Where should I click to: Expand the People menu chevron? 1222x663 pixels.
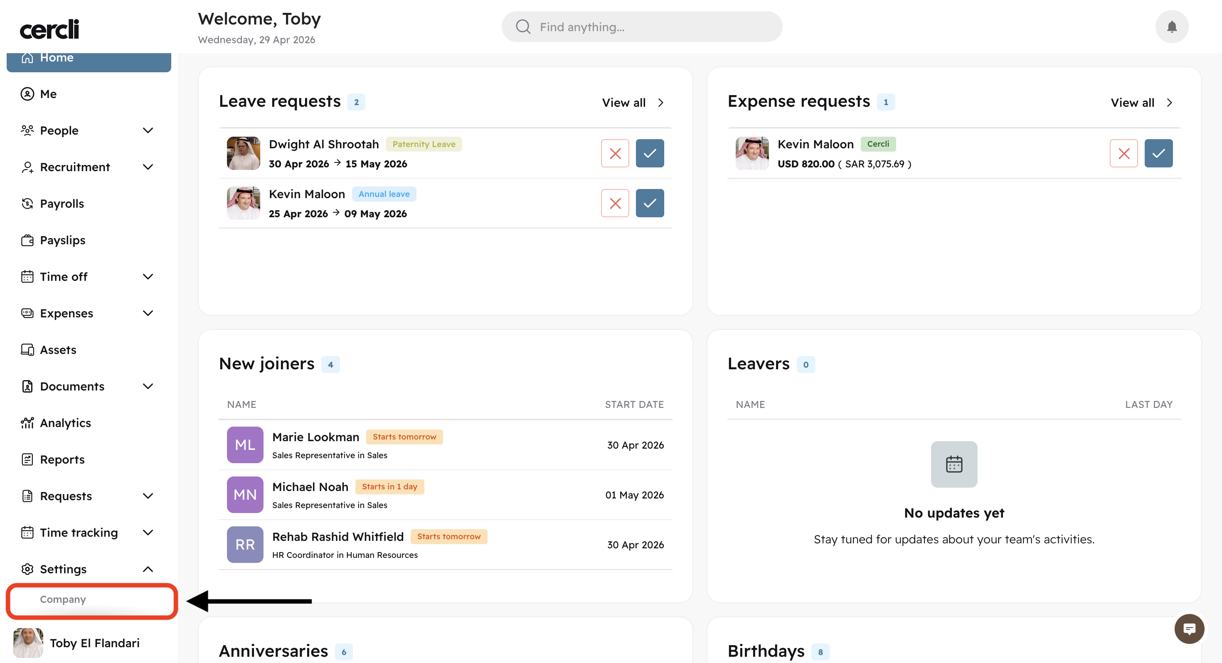coord(148,130)
